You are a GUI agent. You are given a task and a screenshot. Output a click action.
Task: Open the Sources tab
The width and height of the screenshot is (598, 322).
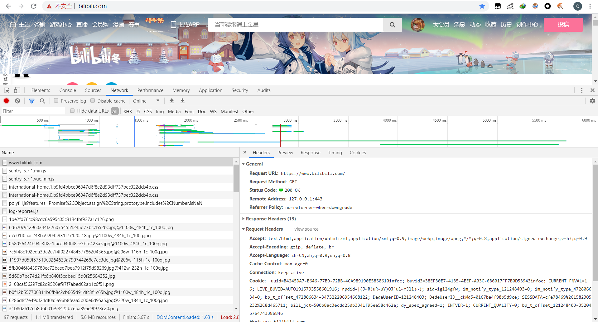point(93,90)
